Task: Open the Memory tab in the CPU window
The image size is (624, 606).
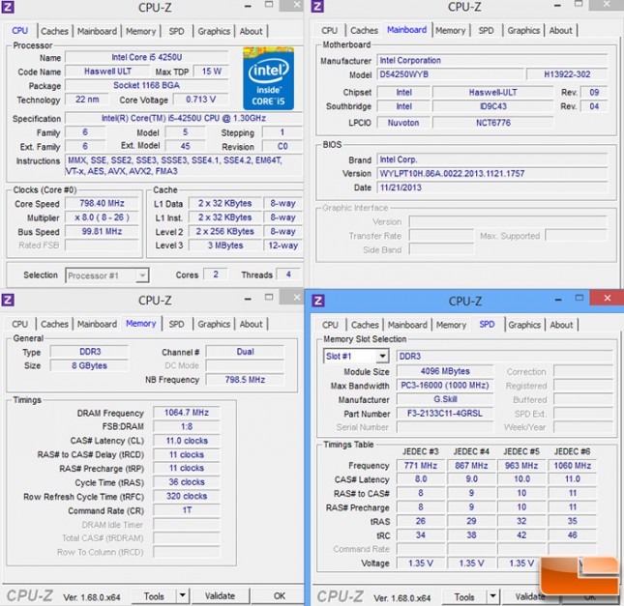Action: tap(140, 31)
